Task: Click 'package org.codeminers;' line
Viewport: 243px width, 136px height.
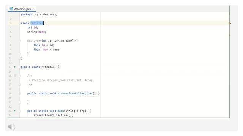Action: [39, 14]
